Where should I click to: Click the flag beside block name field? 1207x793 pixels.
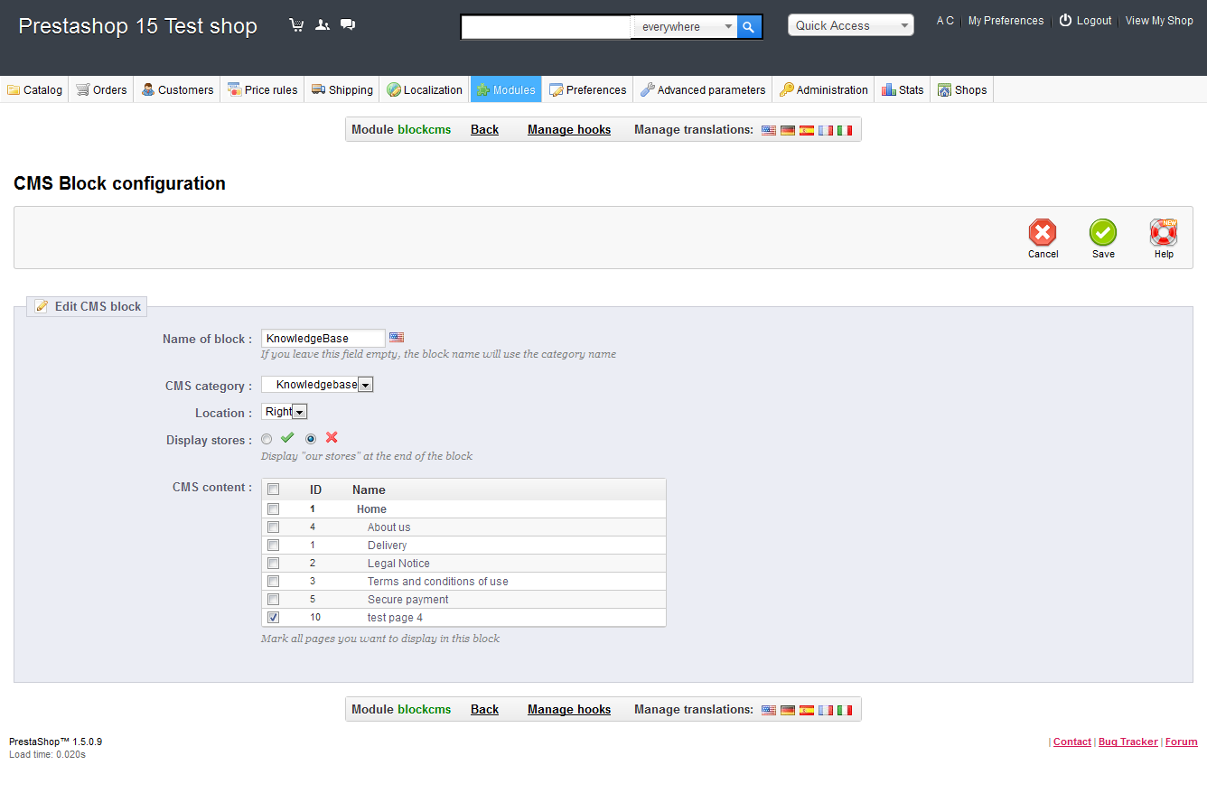click(x=397, y=338)
